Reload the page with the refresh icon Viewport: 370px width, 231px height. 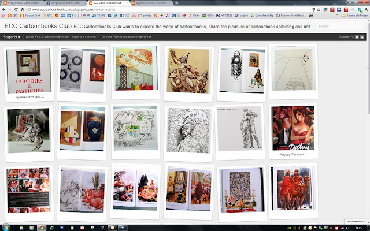16,9
